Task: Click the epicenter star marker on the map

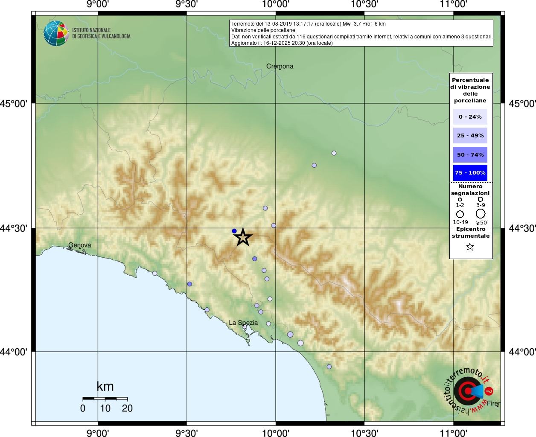Action: click(243, 237)
